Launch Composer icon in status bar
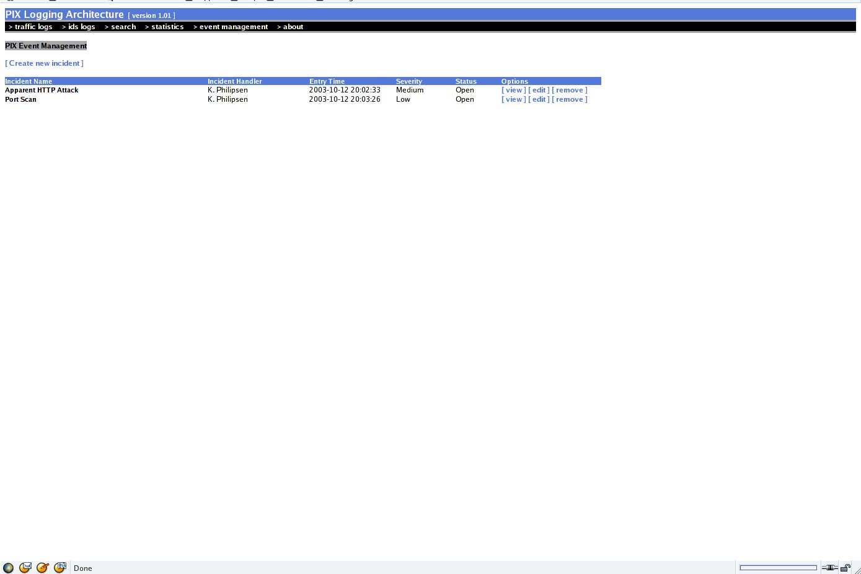 (x=43, y=568)
